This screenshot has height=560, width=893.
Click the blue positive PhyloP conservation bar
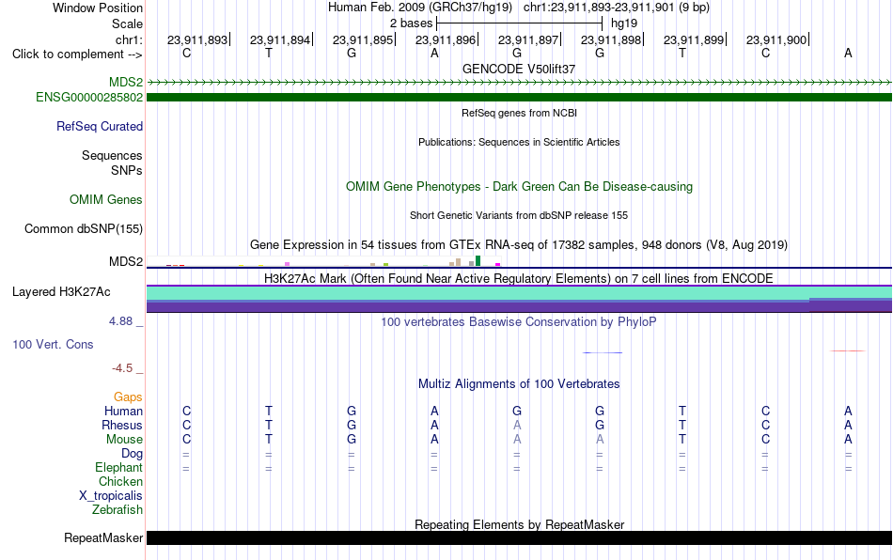603,353
